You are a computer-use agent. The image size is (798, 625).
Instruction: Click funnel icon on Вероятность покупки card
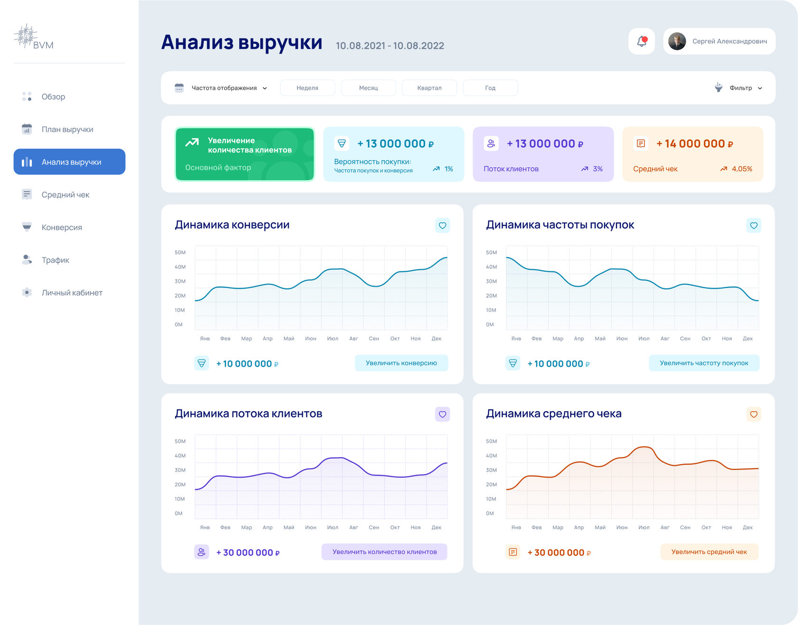click(342, 143)
